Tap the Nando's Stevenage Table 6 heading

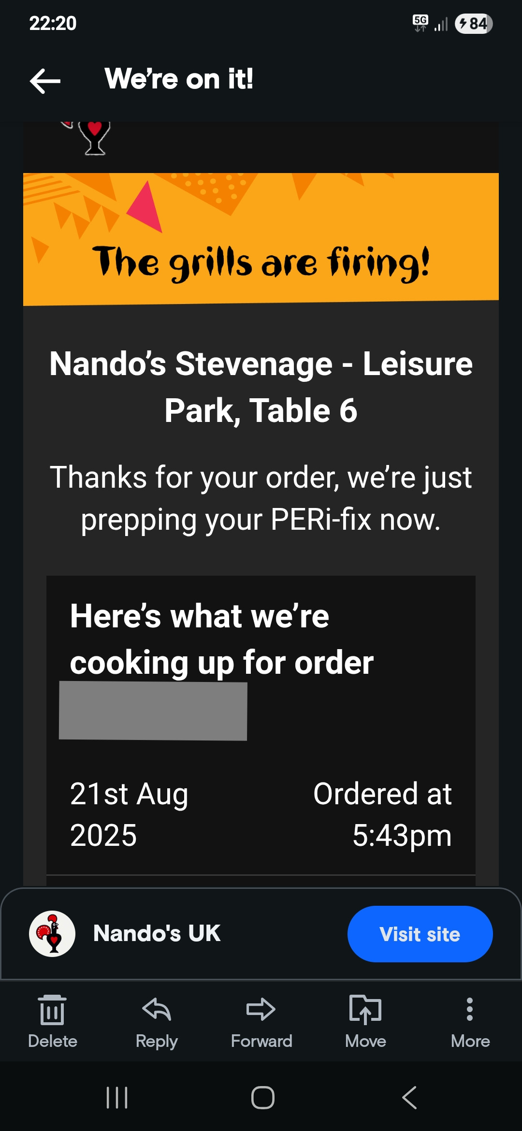[261, 387]
